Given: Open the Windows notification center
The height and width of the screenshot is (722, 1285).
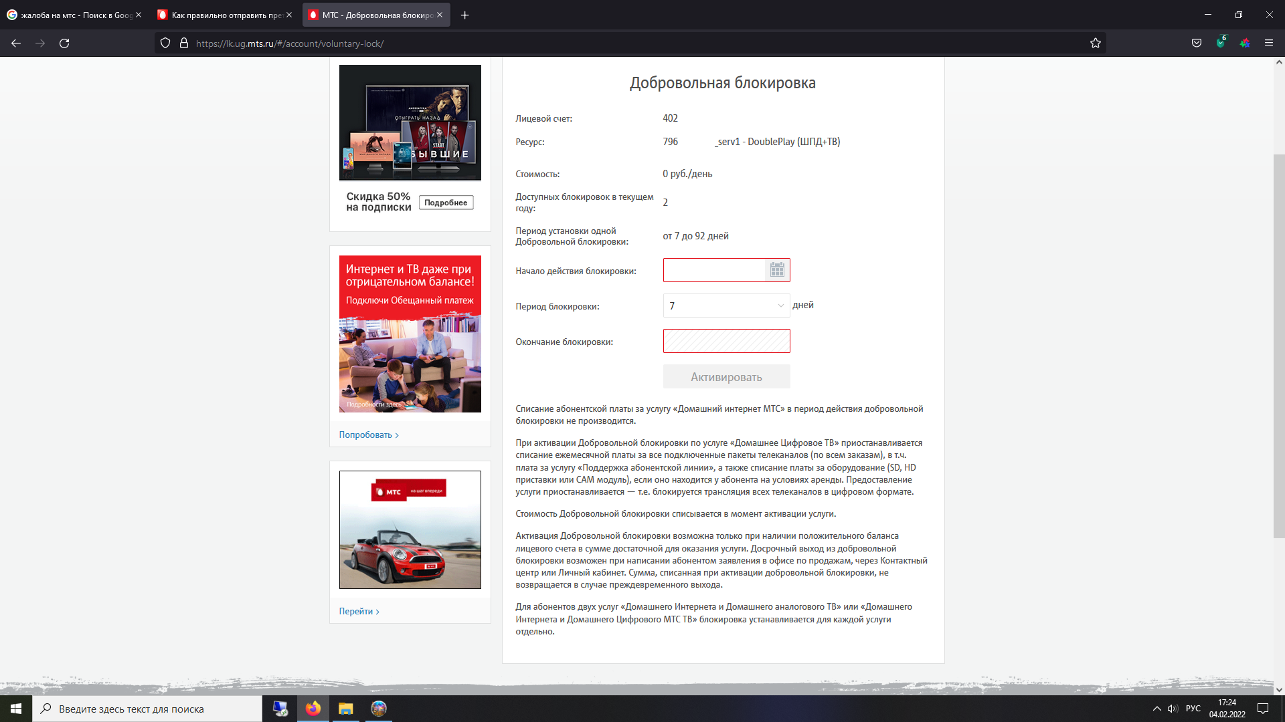Looking at the screenshot, I should pos(1263,709).
